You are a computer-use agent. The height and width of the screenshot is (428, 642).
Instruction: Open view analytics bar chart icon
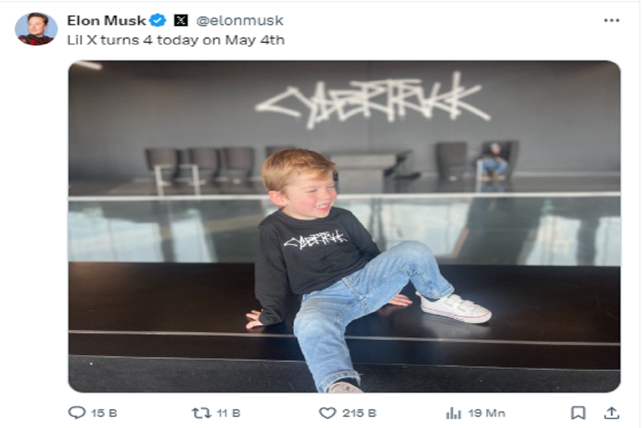pyautogui.click(x=453, y=412)
